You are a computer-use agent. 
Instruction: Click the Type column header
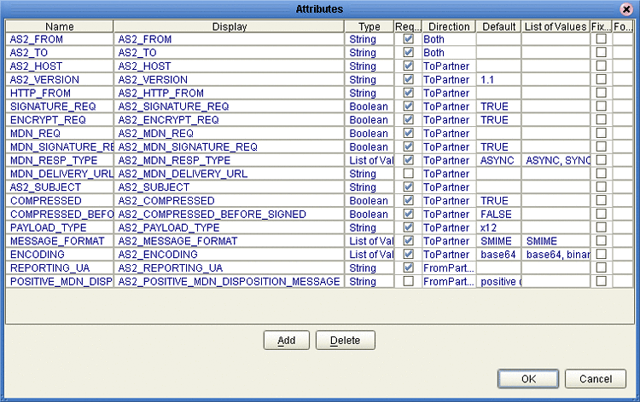369,26
